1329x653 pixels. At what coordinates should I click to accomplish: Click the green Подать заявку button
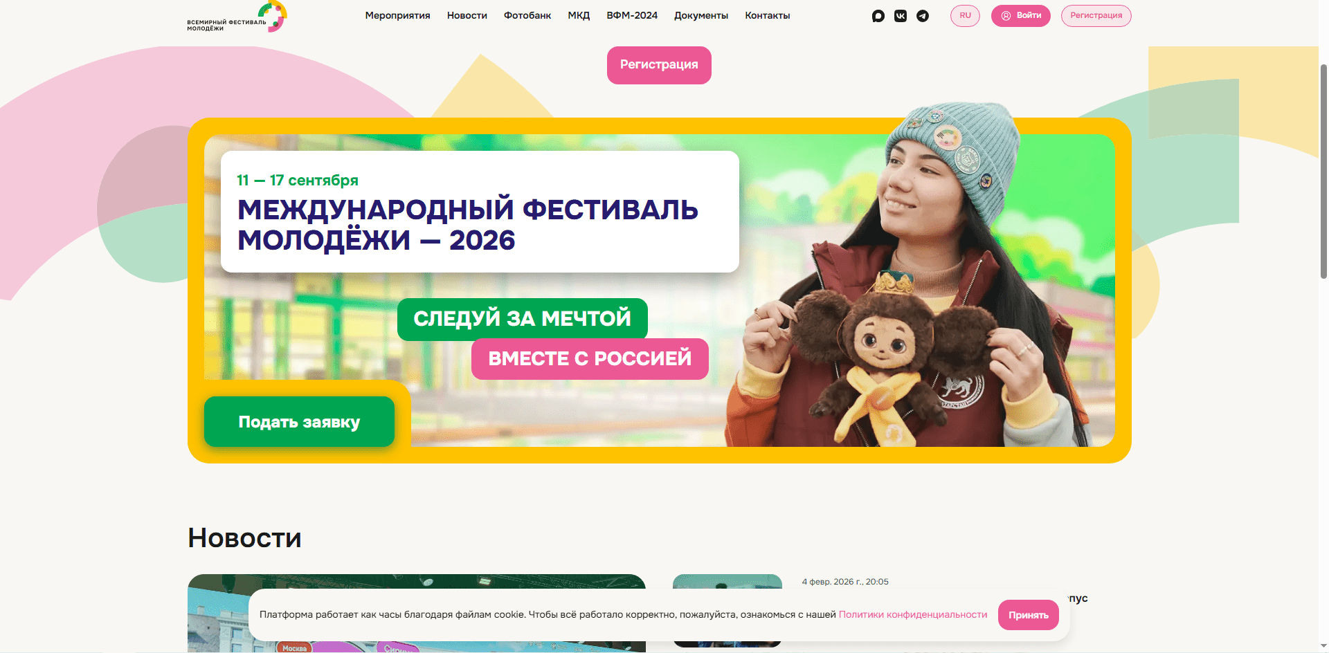pyautogui.click(x=299, y=422)
